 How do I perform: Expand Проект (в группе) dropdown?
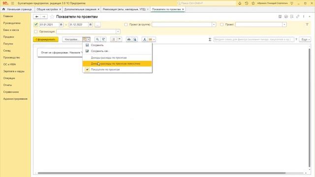[x=214, y=25]
